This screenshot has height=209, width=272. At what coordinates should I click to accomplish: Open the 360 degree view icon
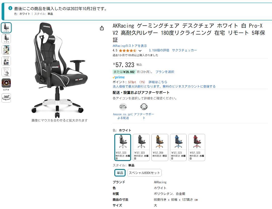click(6, 98)
